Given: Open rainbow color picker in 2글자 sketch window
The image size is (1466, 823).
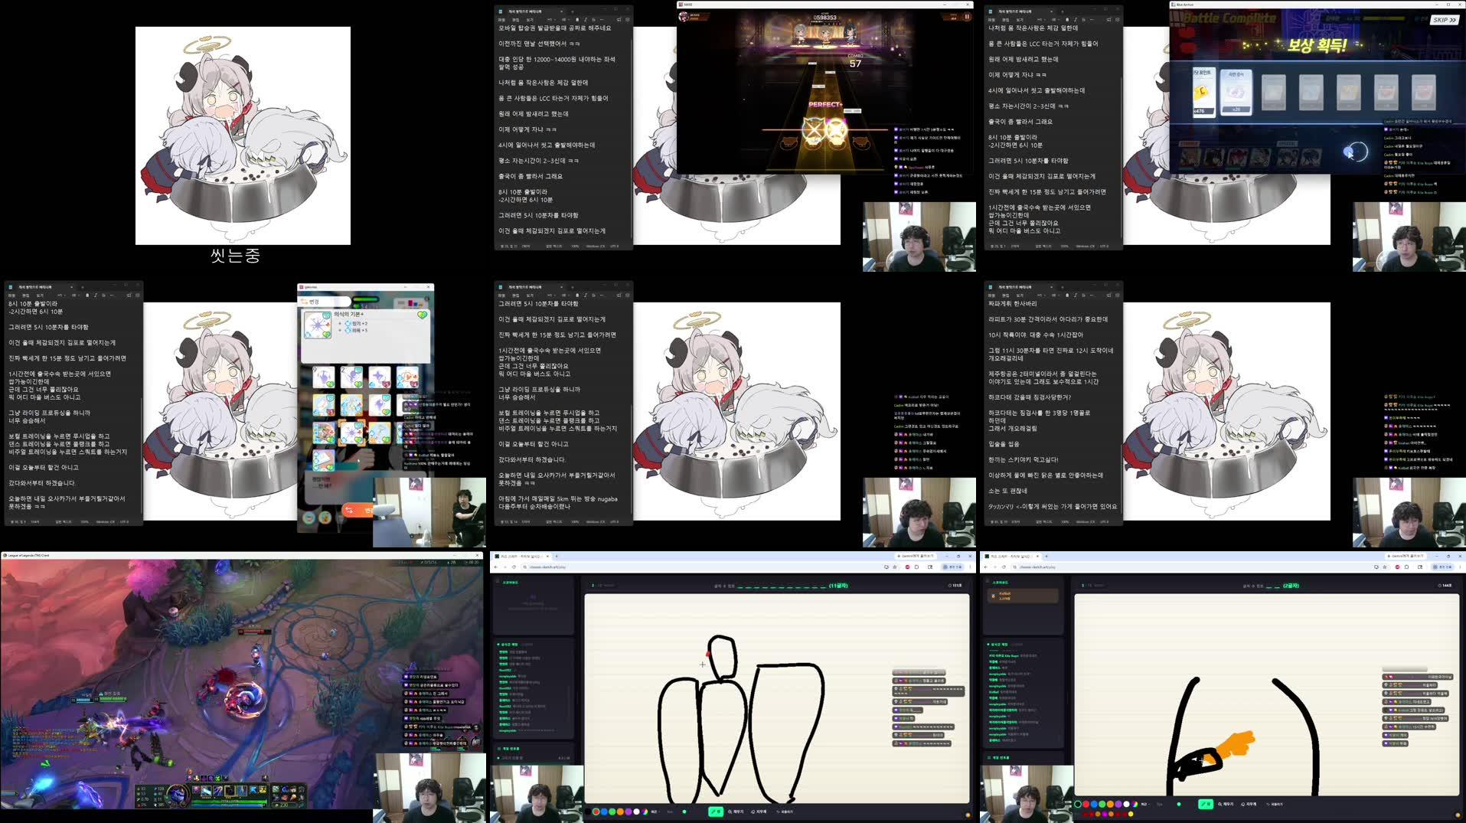Looking at the screenshot, I should click(x=1135, y=804).
